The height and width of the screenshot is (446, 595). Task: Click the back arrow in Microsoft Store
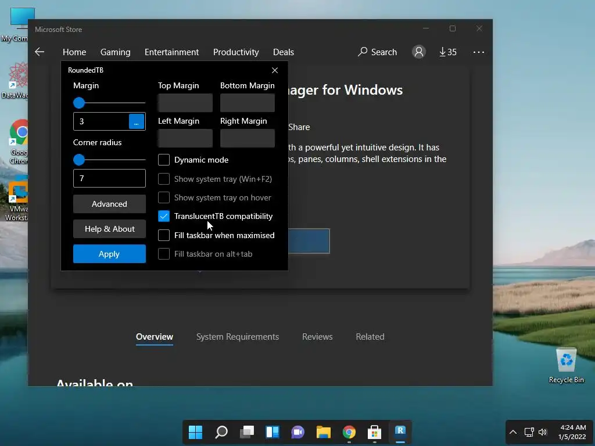(40, 52)
